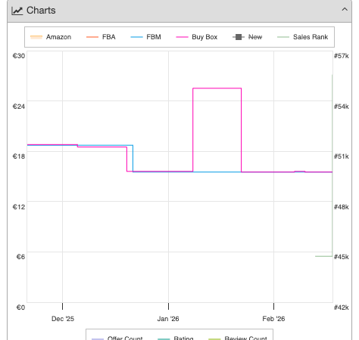Viewport: 359px width, 340px height.
Task: Click the New gray square marker
Action: click(239, 37)
